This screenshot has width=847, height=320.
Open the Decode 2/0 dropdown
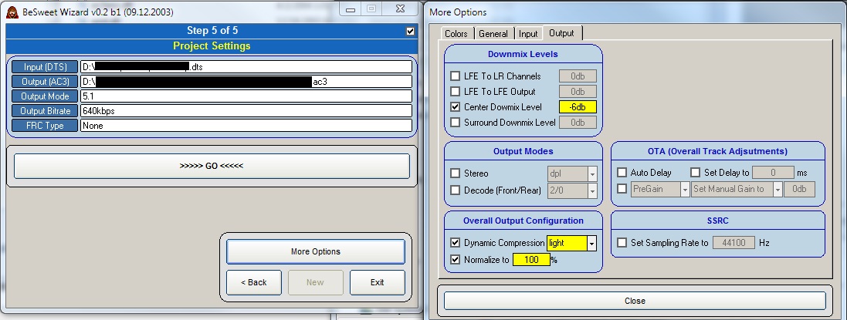point(592,190)
